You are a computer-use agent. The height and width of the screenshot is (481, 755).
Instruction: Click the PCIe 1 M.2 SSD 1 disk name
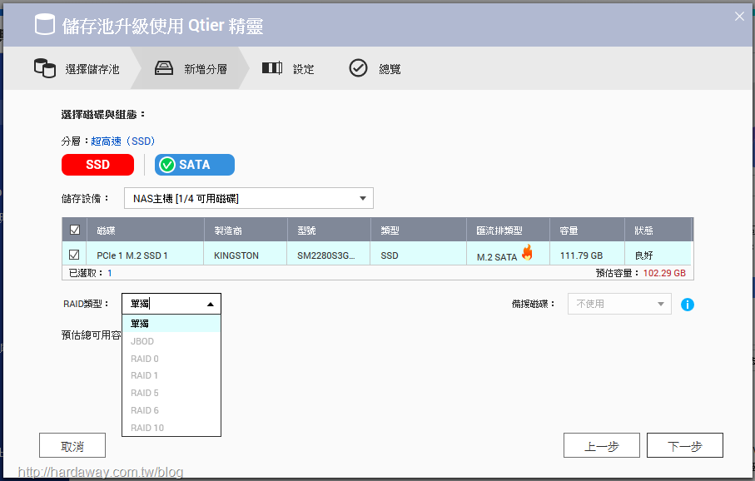132,255
